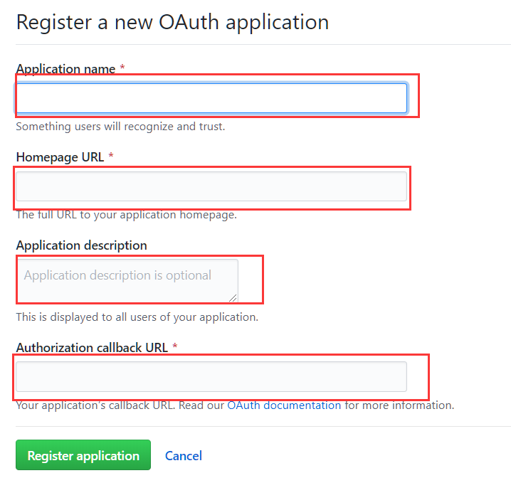Click into the Homepage URL input box
Viewport: 511px width, 478px height.
point(211,186)
